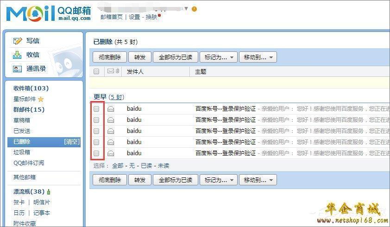
Task: Click the green bottle icon next to 漂流瓶
Action: [49, 192]
